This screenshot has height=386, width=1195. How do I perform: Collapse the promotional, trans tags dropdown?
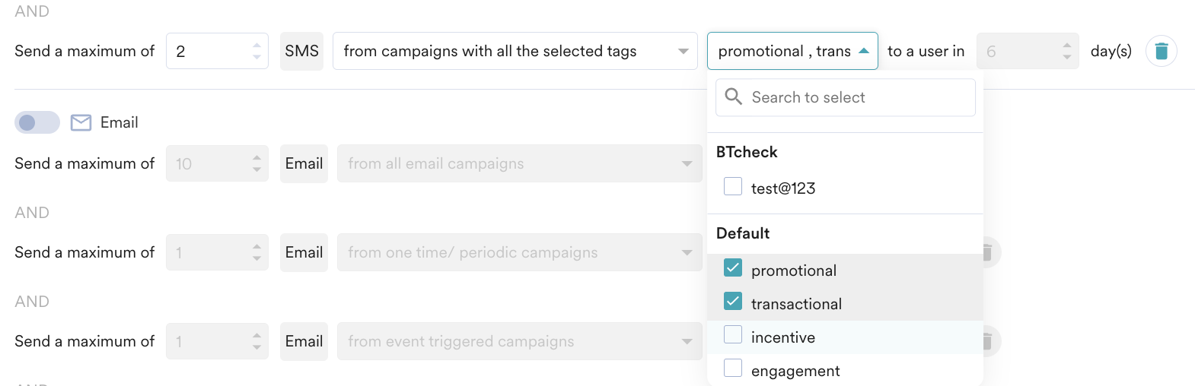pos(863,51)
